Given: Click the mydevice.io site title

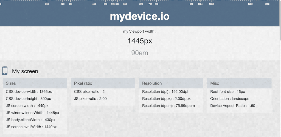Looking at the screenshot, I should [140, 16].
